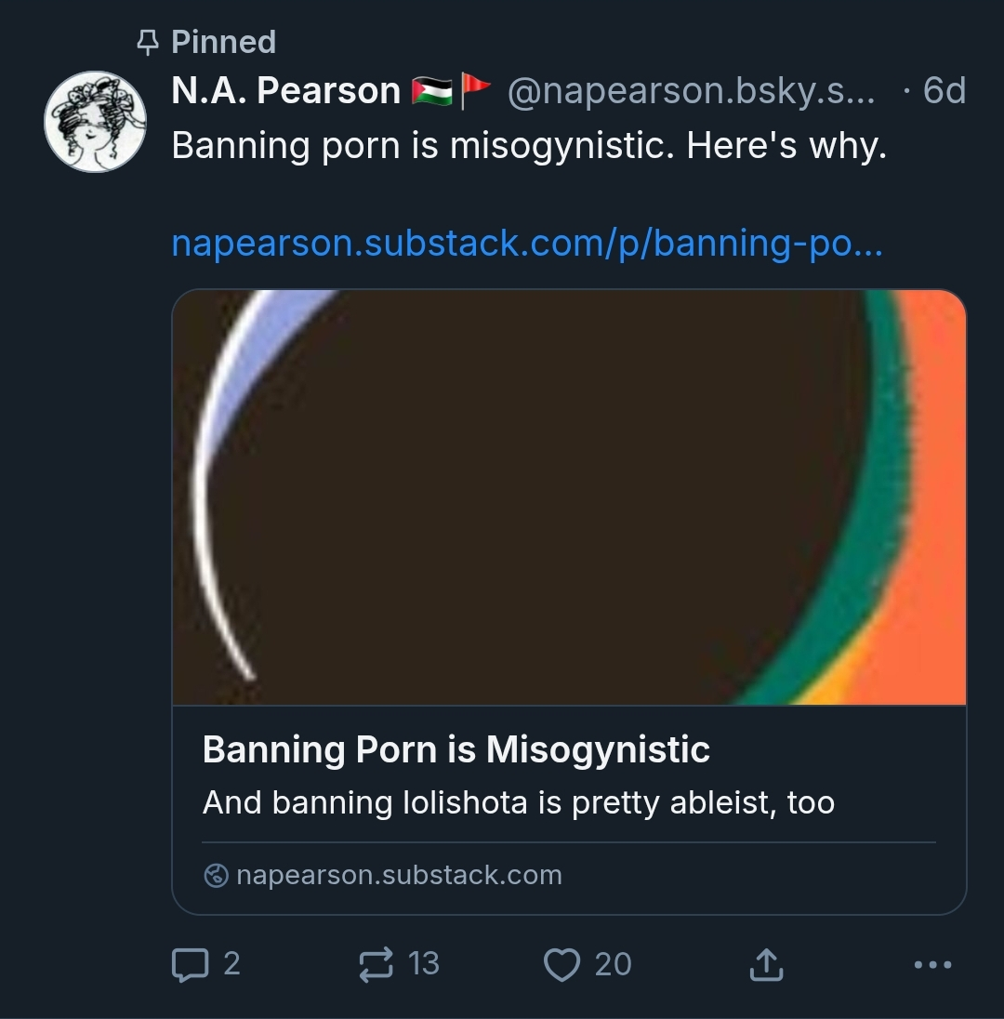This screenshot has height=1019, width=1004.
Task: Open the three-dot more options menu
Action: (932, 965)
